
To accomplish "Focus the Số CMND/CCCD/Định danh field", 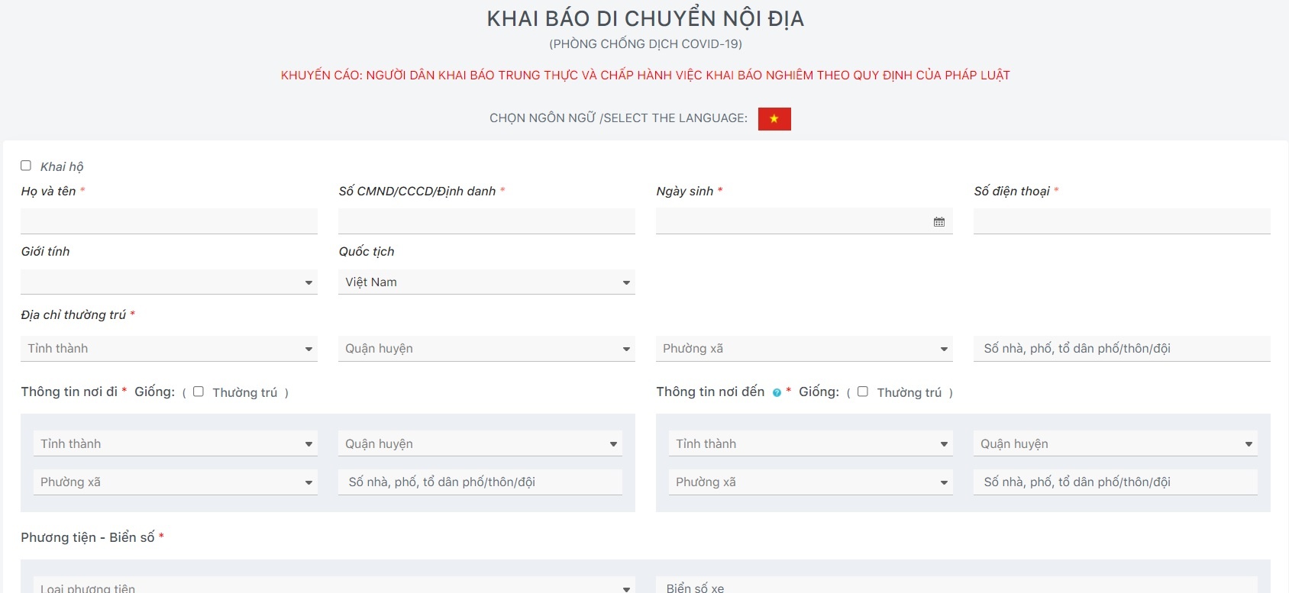I will coord(486,221).
